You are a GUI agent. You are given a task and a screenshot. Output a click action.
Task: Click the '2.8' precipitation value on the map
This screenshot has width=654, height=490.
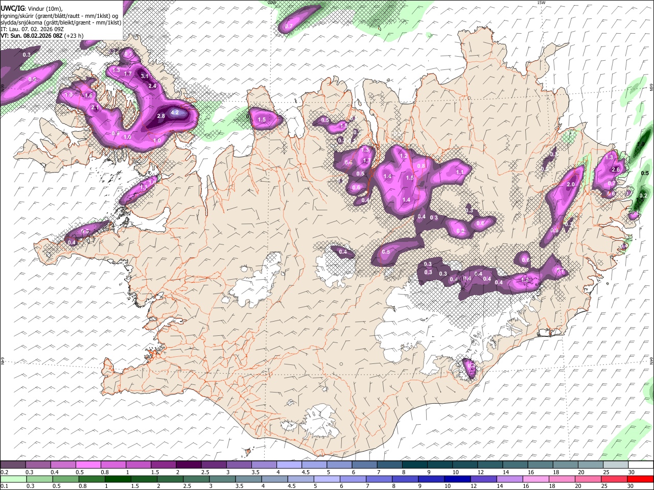pyautogui.click(x=161, y=116)
